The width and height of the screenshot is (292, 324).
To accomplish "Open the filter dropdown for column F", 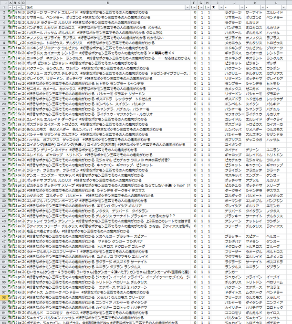I will pyautogui.click(x=195, y=8).
